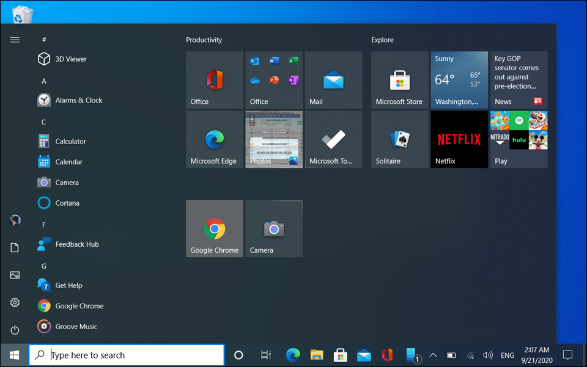Launch the Netflix tile
Image resolution: width=587 pixels, height=367 pixels.
(459, 139)
